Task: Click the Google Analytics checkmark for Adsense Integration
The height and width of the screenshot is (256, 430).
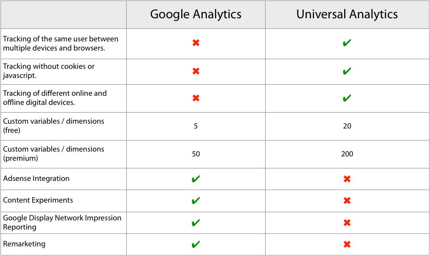Action: 196,179
